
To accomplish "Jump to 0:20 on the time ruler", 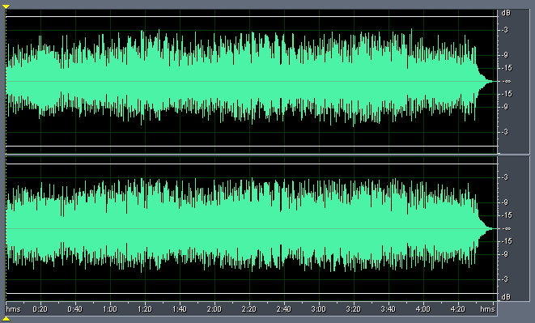I will tap(40, 309).
